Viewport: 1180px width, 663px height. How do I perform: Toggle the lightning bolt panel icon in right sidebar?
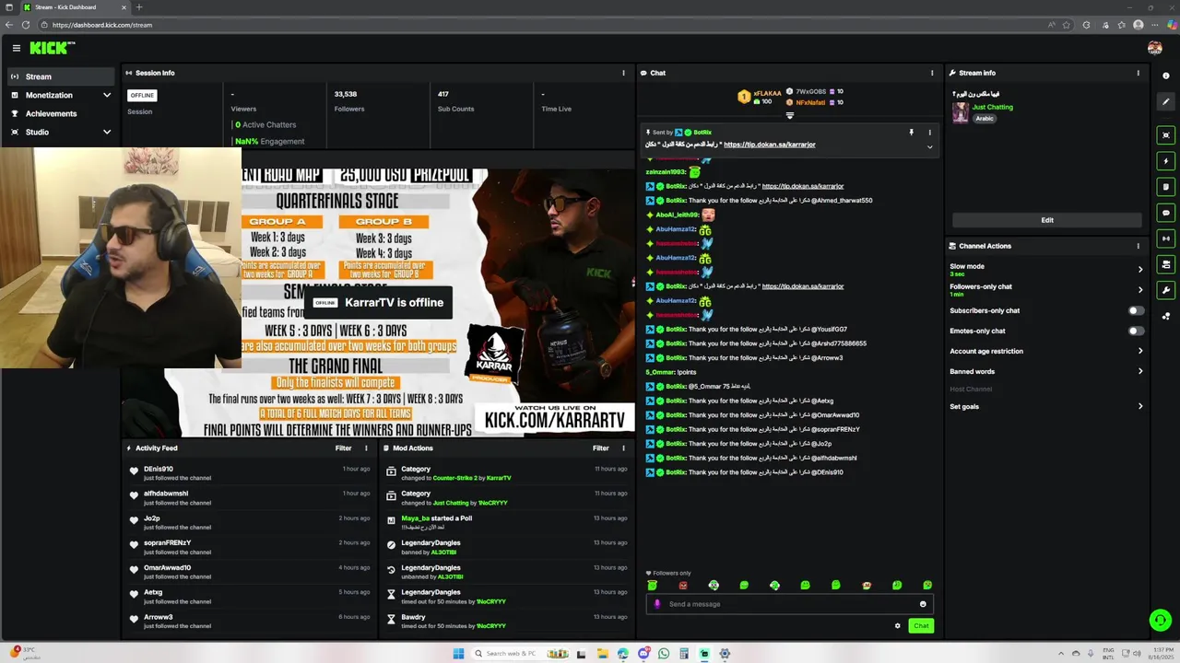1166,161
